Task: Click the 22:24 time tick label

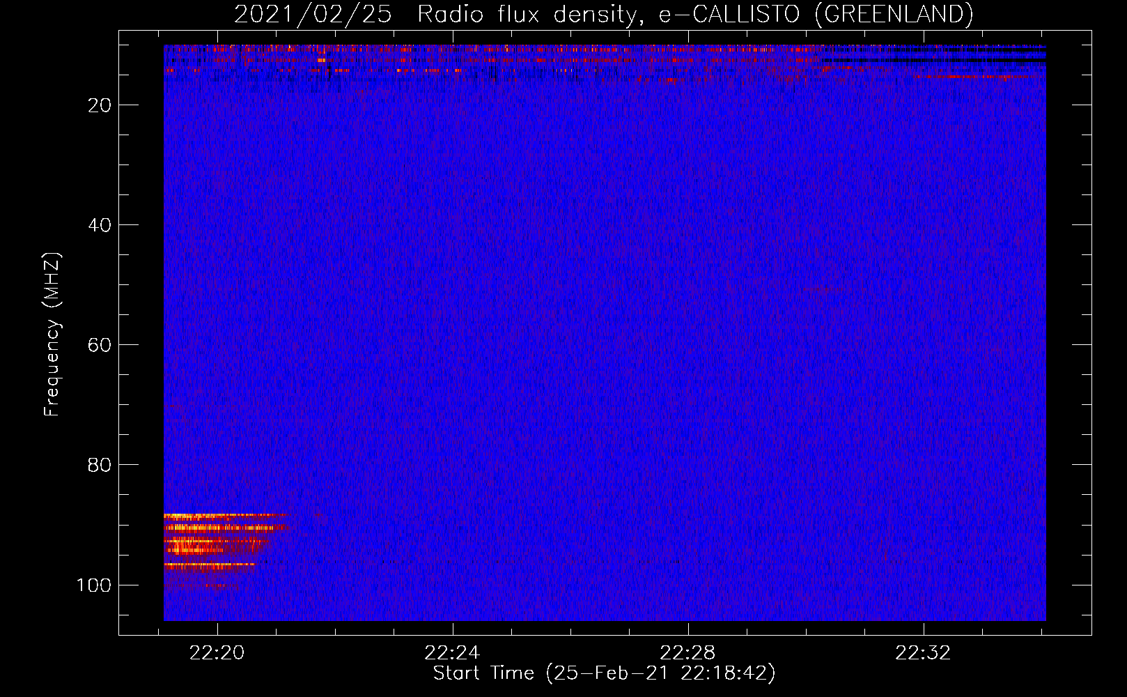Action: click(x=453, y=653)
